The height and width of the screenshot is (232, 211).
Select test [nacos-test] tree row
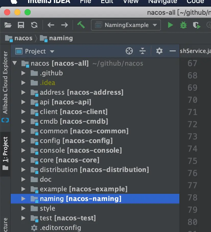(x=95, y=218)
